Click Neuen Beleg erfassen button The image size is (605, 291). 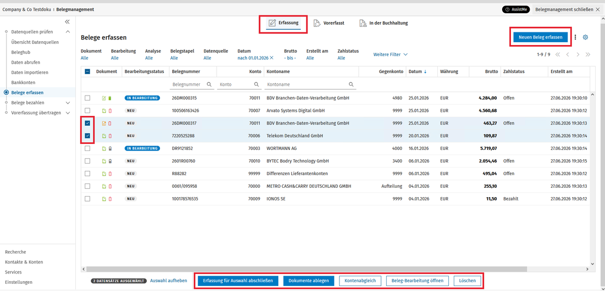[540, 37]
